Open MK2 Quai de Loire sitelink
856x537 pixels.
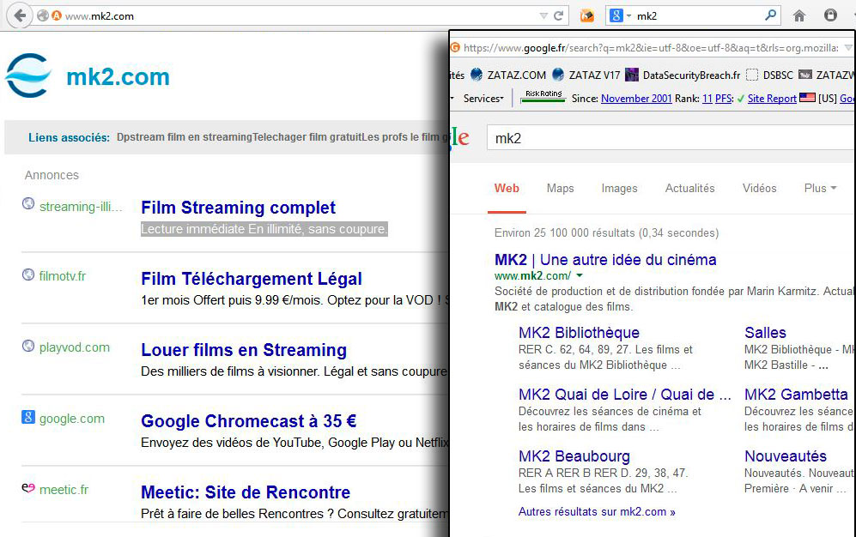point(624,394)
